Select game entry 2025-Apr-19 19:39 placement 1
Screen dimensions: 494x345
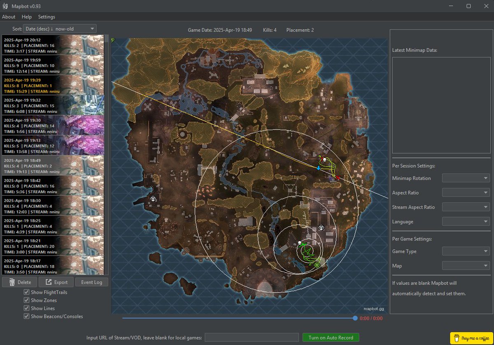coord(53,85)
